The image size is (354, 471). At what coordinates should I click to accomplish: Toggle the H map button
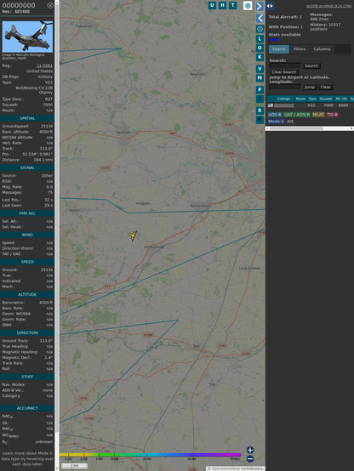point(222,5)
